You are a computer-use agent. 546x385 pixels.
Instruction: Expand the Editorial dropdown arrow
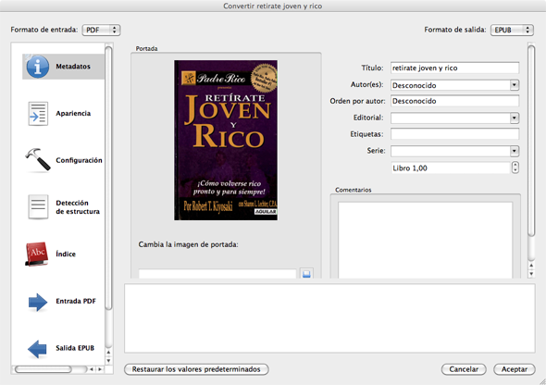tap(515, 118)
